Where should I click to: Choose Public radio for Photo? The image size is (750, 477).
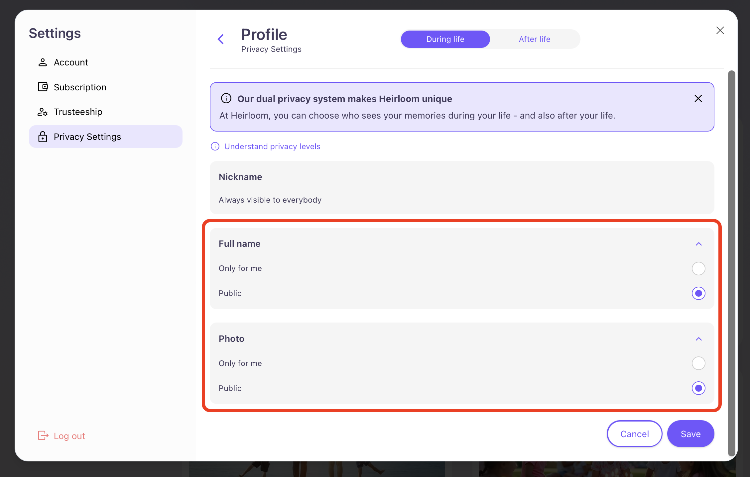point(698,388)
